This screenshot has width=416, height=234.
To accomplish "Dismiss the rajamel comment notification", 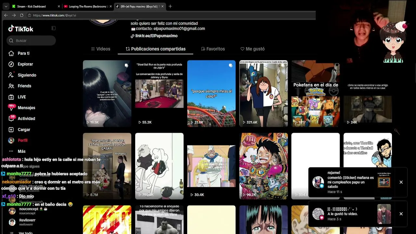I will point(401,182).
